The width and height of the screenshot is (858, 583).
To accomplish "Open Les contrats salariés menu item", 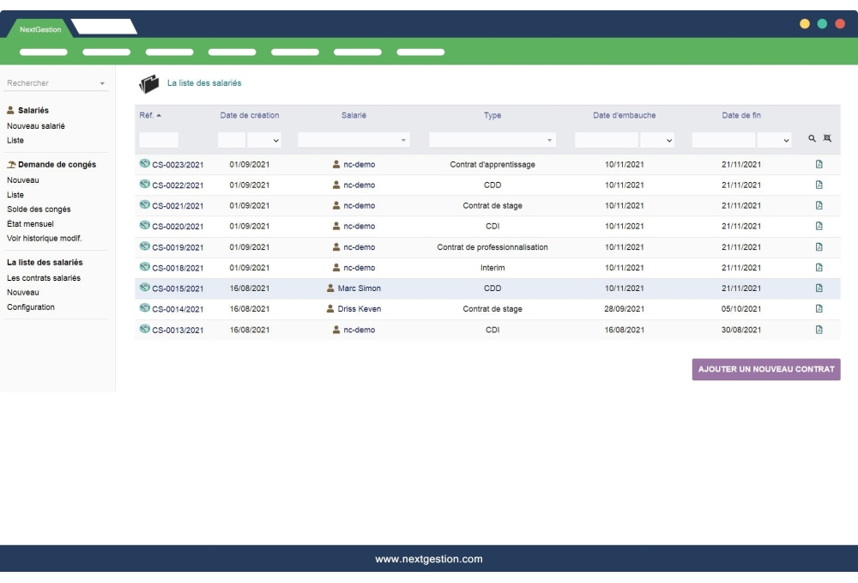I will [x=44, y=278].
